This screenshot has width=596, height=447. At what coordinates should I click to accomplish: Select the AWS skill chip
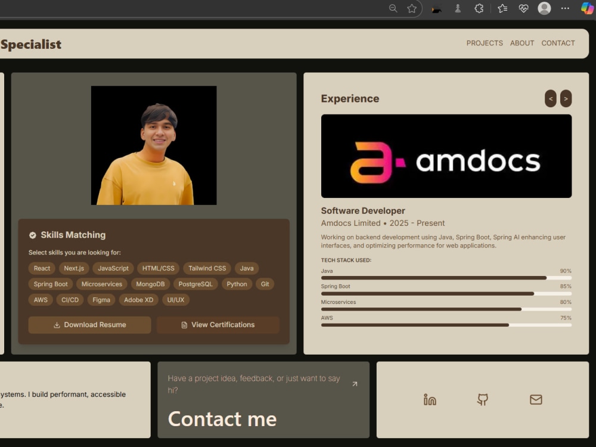[41, 300]
